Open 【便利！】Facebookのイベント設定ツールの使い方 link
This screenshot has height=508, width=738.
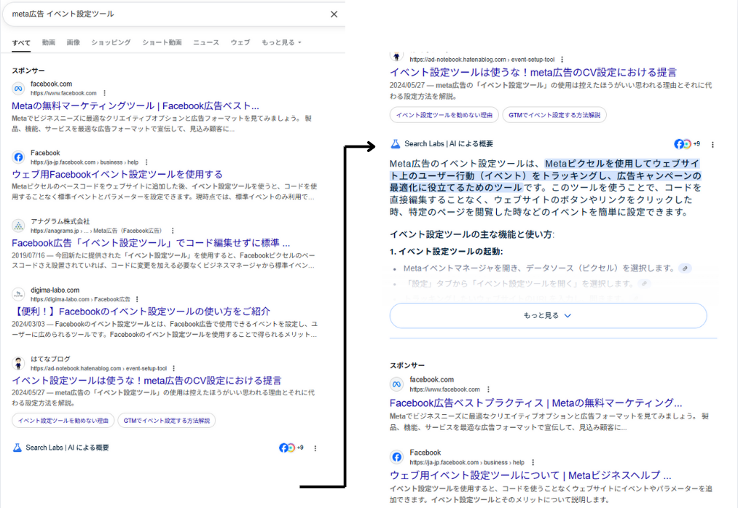coord(141,311)
